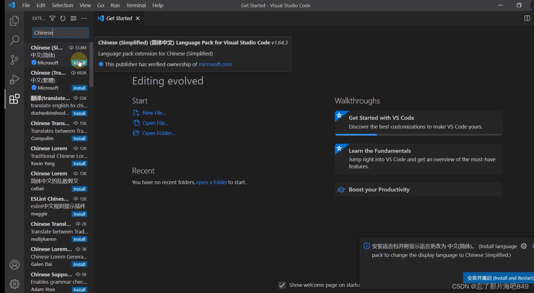
Task: Open the Run and Debug view
Action: pyautogui.click(x=14, y=79)
